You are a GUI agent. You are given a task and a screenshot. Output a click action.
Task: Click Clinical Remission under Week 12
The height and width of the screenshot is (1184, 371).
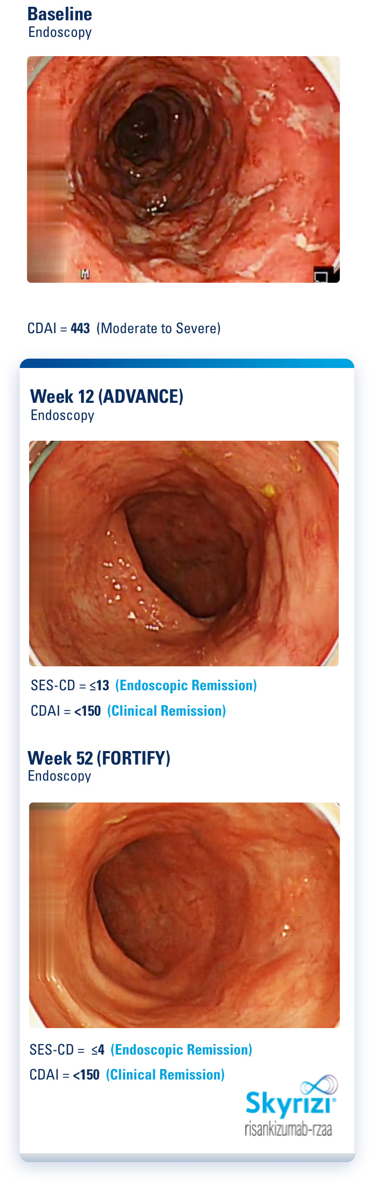coord(167,711)
